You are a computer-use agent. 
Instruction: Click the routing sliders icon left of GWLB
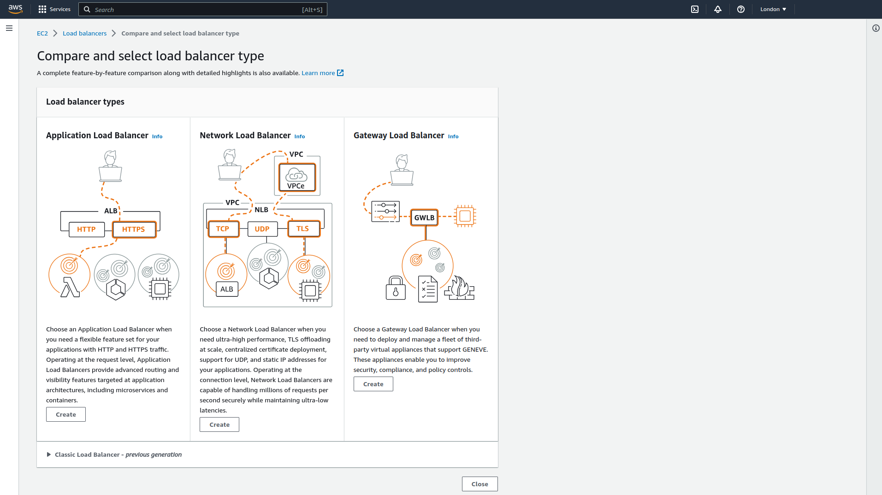click(x=385, y=212)
